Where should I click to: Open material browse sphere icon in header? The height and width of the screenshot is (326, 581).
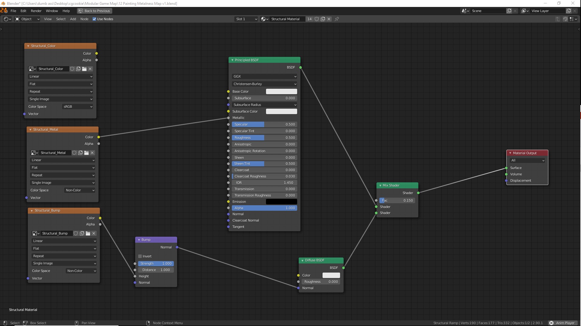pos(265,19)
